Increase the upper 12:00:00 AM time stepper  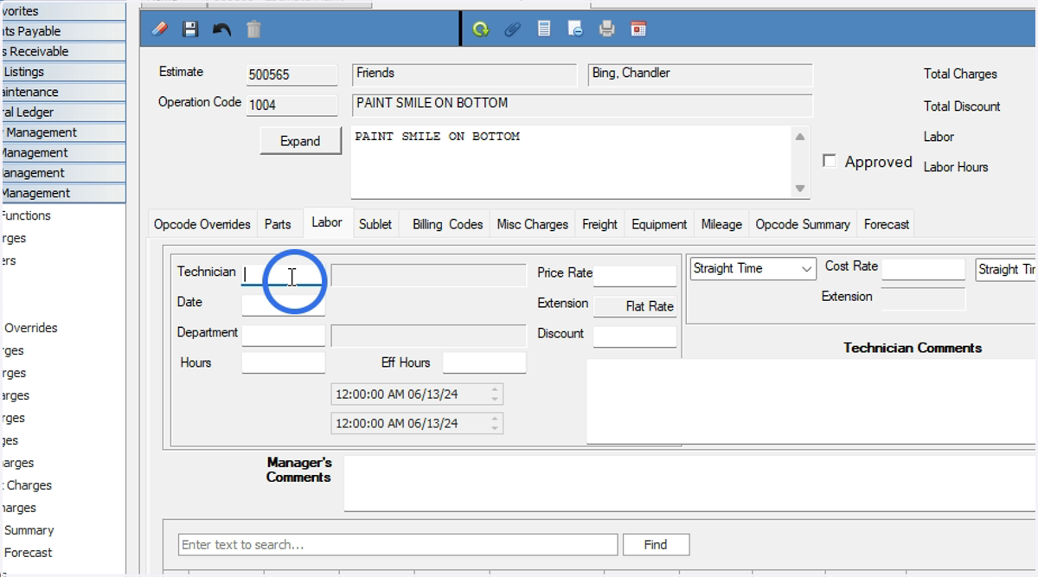495,390
